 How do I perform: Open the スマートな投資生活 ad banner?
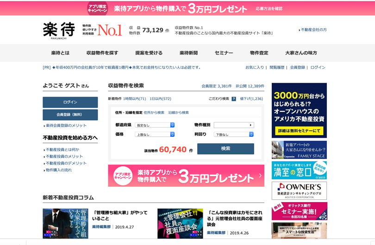[x=299, y=231]
